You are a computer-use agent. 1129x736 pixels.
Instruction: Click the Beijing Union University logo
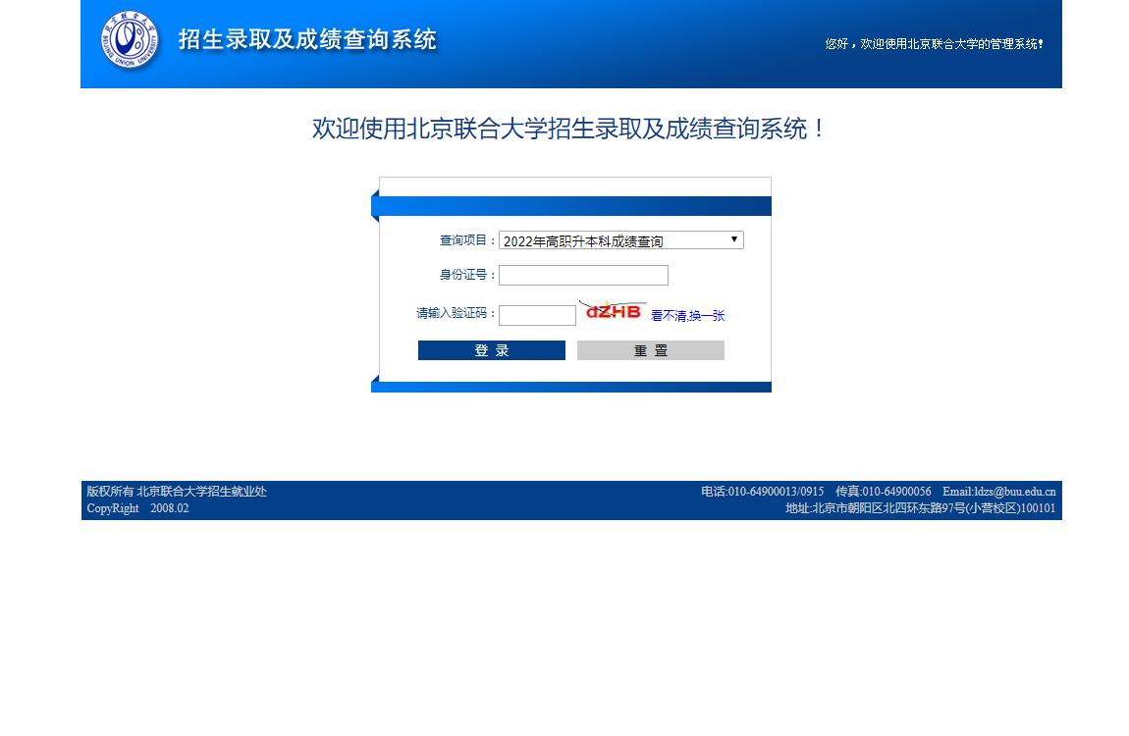pyautogui.click(x=130, y=39)
